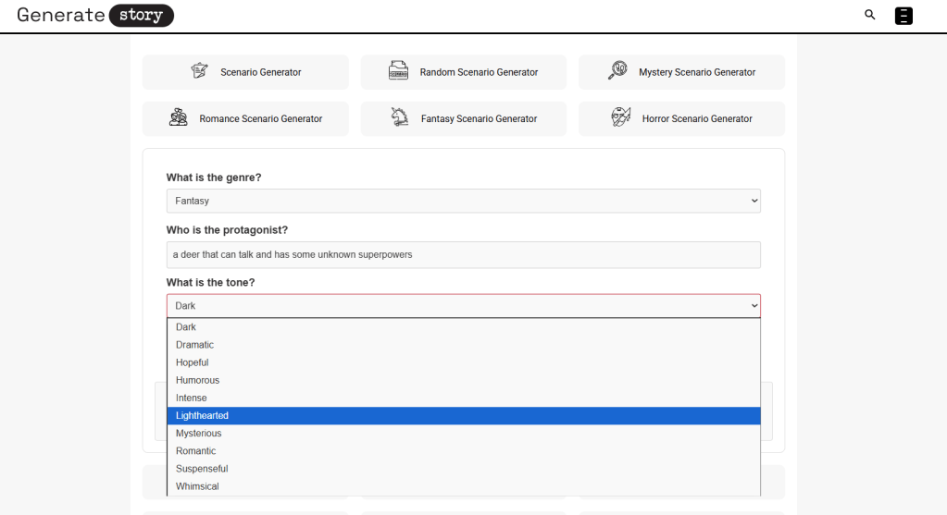Screen dimensions: 947x515
Task: Select Mysterious from tone options
Action: point(198,434)
